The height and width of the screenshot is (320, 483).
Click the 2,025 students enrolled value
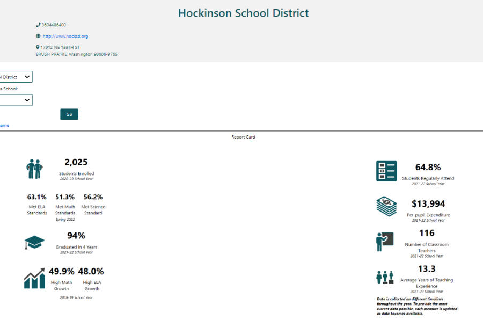click(76, 162)
